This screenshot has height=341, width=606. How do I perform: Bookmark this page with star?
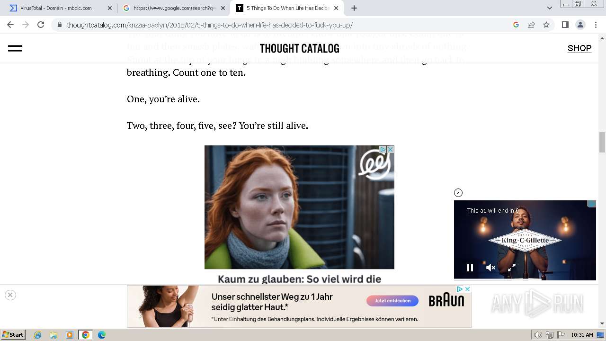546,25
